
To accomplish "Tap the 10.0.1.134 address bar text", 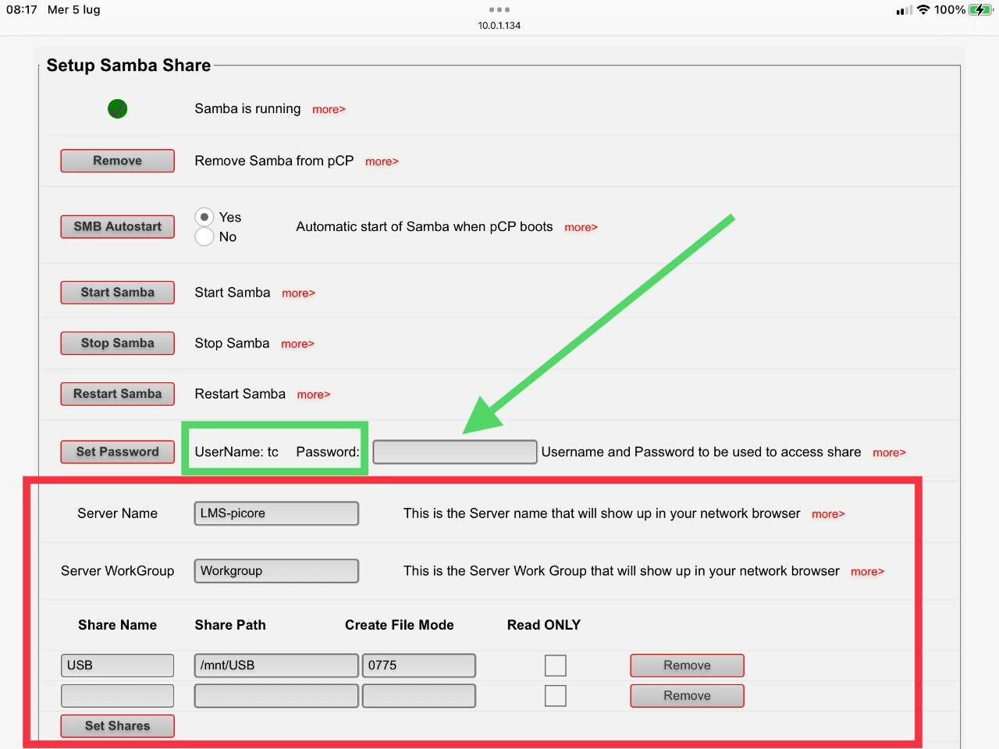I will click(x=499, y=26).
